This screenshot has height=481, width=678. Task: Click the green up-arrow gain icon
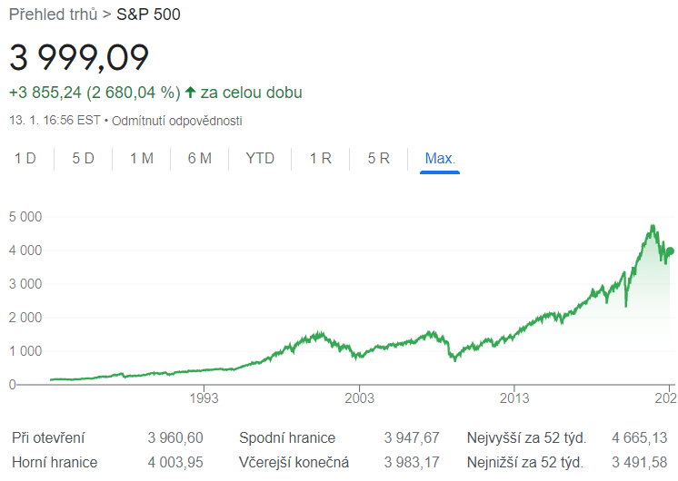click(x=190, y=93)
